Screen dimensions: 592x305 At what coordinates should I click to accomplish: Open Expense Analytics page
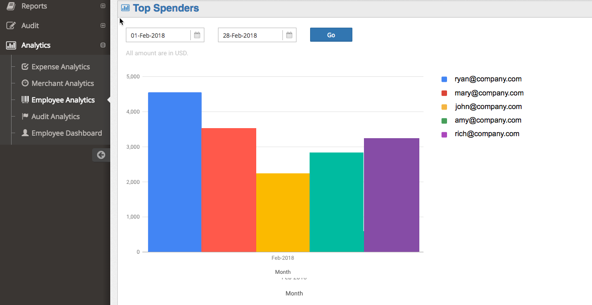[x=60, y=67]
